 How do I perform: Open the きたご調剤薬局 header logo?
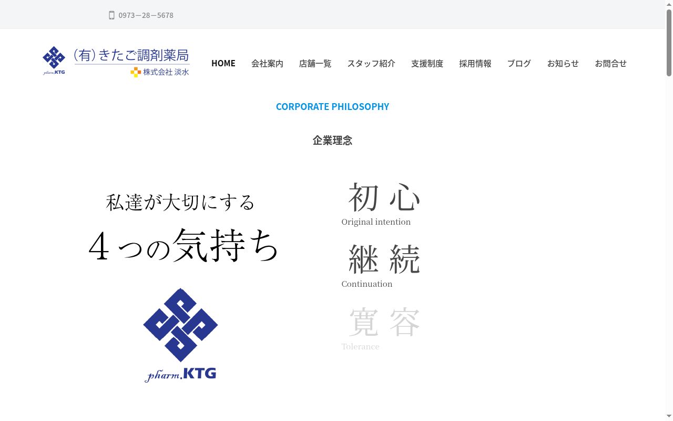pyautogui.click(x=116, y=62)
